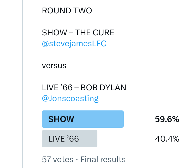Click the word "ROUND" in the heading
Viewport: 188px width, 168px height.
[56, 11]
